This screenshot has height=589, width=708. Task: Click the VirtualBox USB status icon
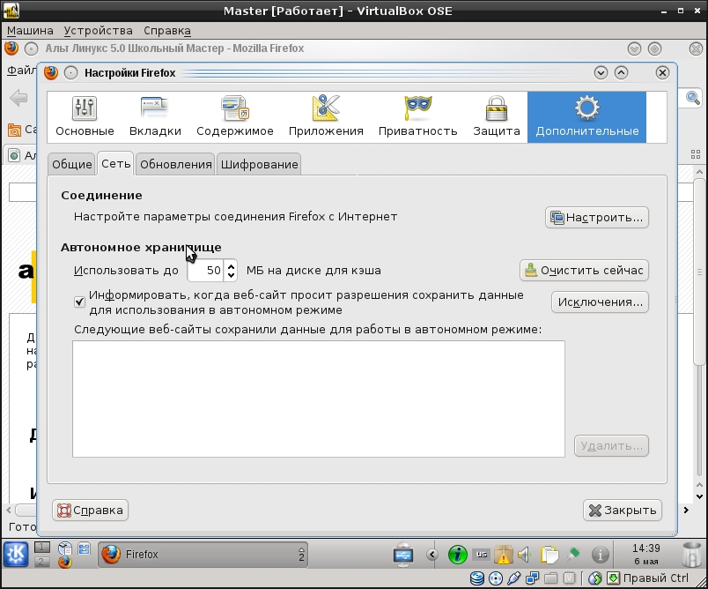514,578
